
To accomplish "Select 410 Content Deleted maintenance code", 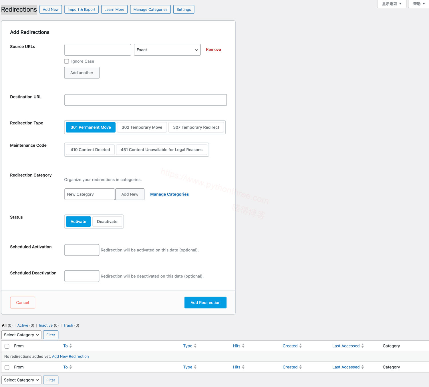I will pos(90,150).
